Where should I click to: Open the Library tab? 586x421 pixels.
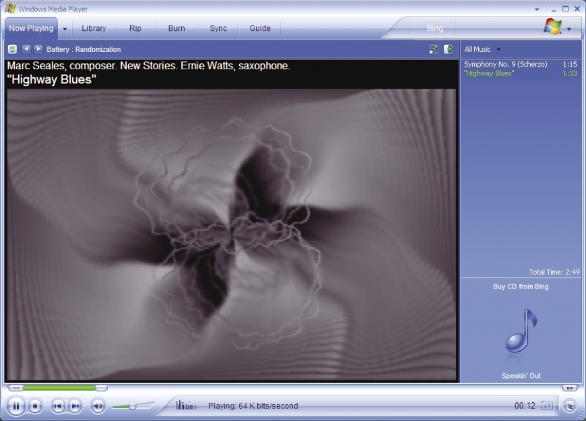(x=94, y=28)
